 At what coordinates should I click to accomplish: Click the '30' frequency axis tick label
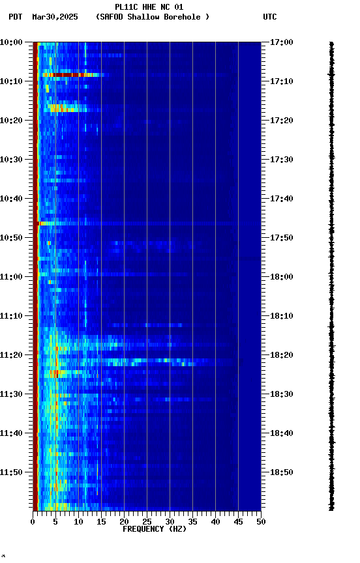tap(170, 522)
